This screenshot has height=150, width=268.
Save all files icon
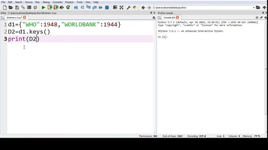pos(23,7)
